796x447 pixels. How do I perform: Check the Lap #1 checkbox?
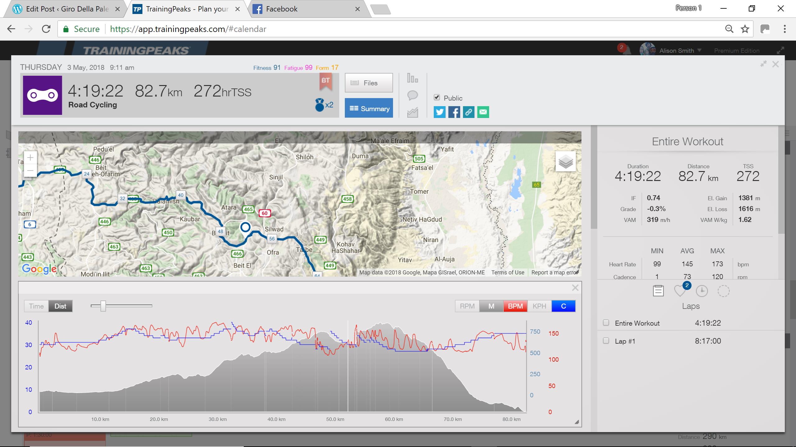(x=606, y=341)
